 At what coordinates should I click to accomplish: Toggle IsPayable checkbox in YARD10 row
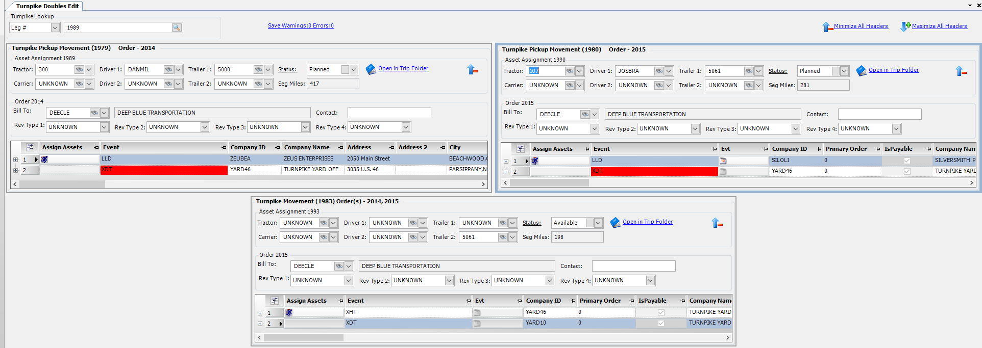[661, 323]
